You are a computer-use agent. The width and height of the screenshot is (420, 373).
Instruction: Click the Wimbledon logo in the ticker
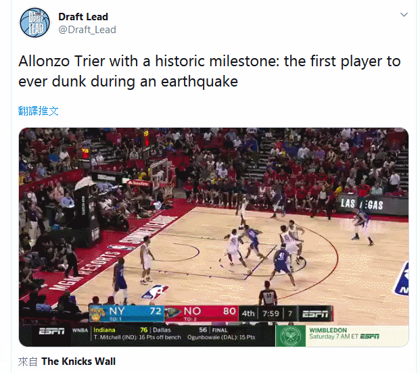pos(291,336)
